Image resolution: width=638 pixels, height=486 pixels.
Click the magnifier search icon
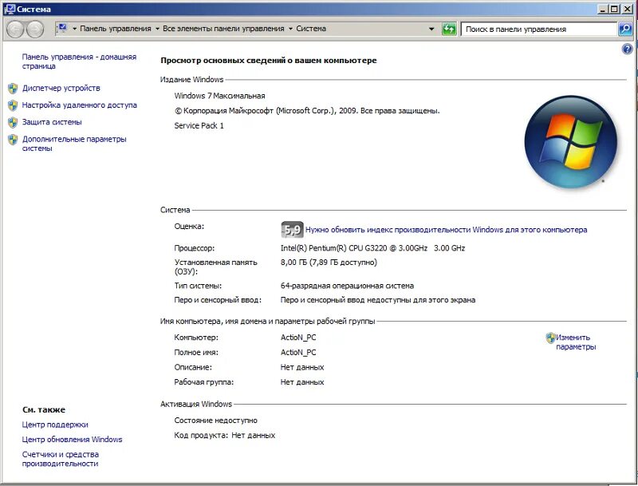[x=625, y=29]
